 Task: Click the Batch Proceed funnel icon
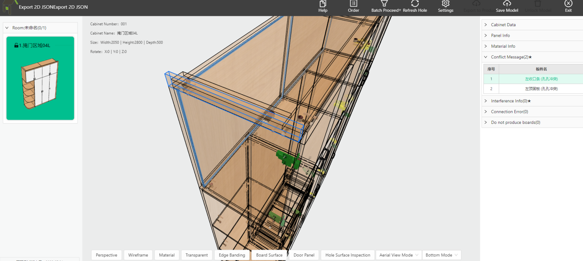[384, 3]
